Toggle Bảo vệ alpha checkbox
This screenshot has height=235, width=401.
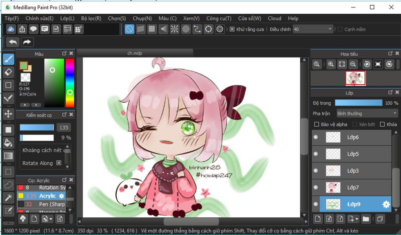[x=316, y=124]
